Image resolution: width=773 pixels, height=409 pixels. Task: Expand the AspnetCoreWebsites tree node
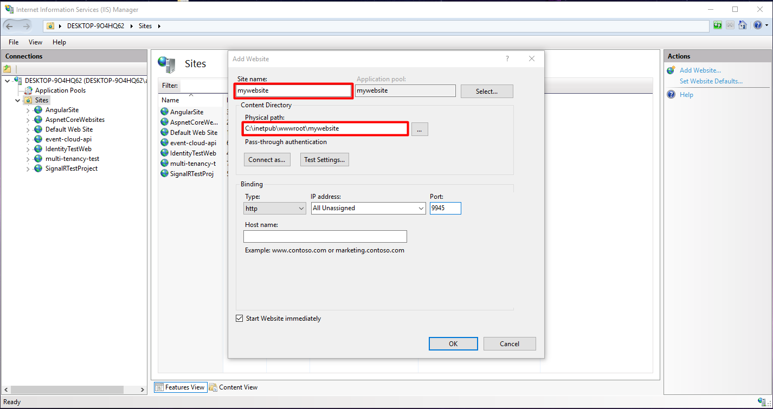(28, 120)
